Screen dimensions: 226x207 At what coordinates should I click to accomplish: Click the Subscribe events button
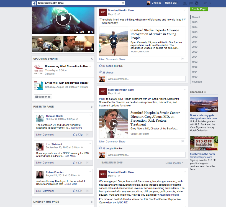tap(43, 97)
